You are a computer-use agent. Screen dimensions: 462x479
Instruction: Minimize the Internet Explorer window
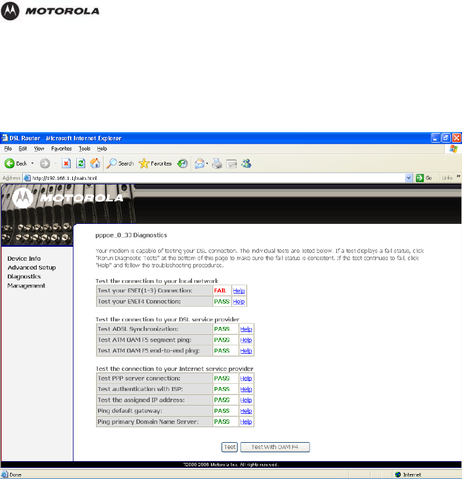tap(435, 138)
